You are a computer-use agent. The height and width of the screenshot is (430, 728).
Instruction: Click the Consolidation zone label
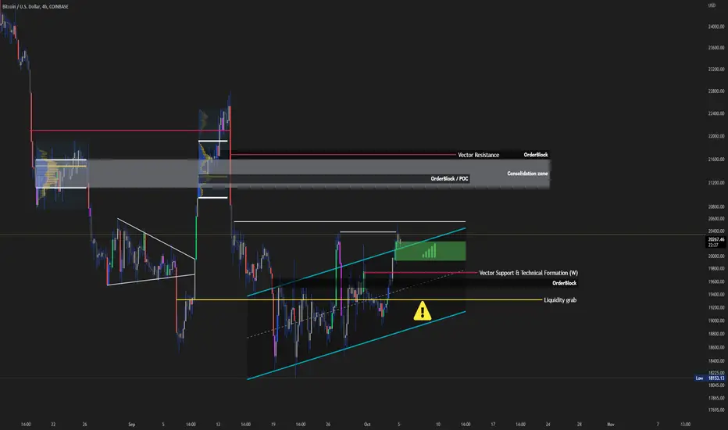pyautogui.click(x=527, y=174)
